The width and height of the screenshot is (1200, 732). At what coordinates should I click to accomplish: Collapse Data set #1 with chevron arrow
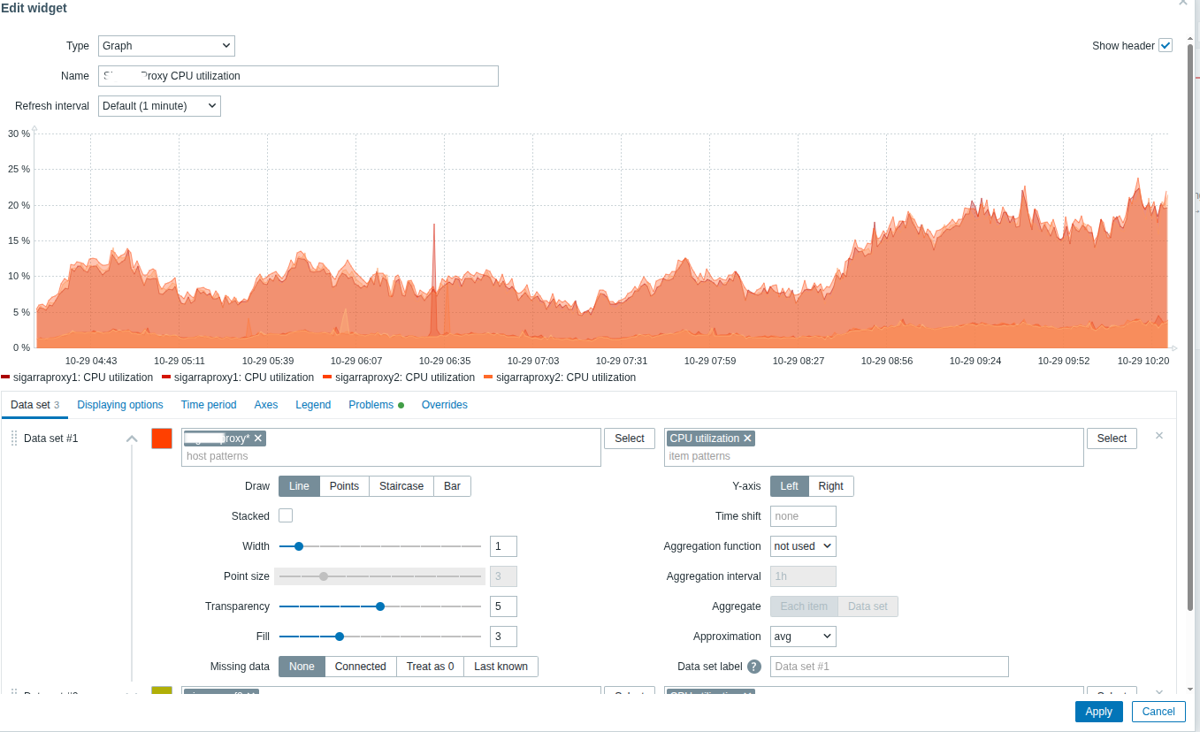coord(132,438)
